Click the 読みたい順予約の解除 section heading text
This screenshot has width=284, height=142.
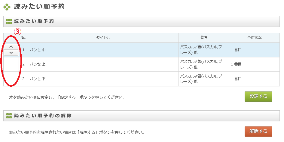43,116
